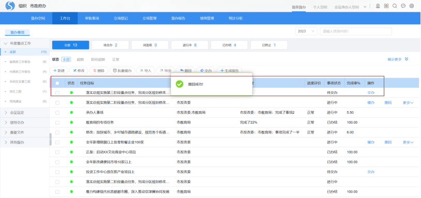The image size is (421, 198).
Task: Check the box for the 教育局的专项任务 row
Action: [57, 123]
